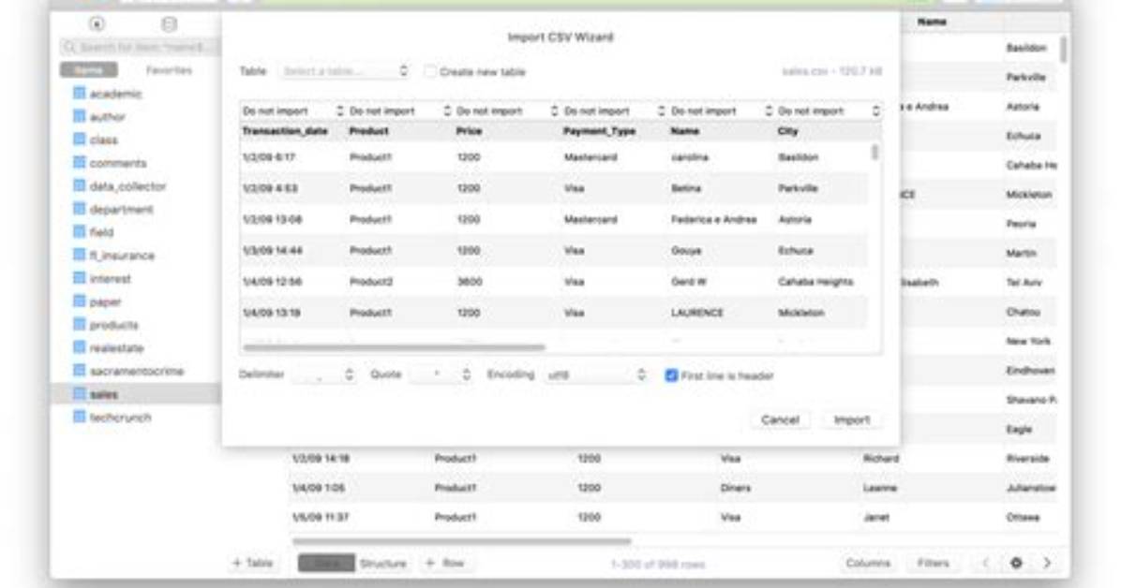Select the realestate table icon
1121x588 pixels.
click(x=80, y=348)
